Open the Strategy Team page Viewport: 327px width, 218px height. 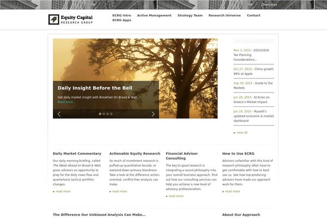pyautogui.click(x=190, y=15)
